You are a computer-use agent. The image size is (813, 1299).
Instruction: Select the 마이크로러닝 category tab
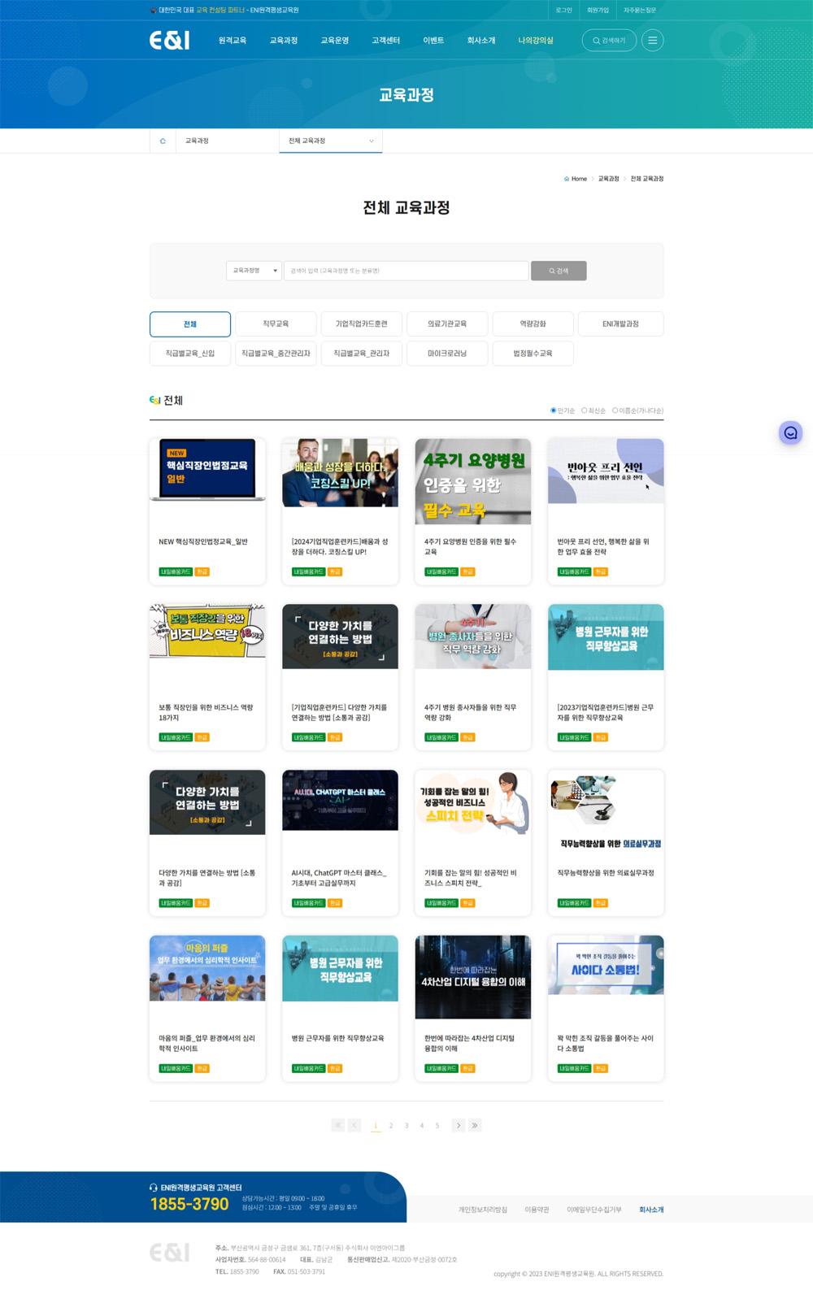click(x=447, y=354)
